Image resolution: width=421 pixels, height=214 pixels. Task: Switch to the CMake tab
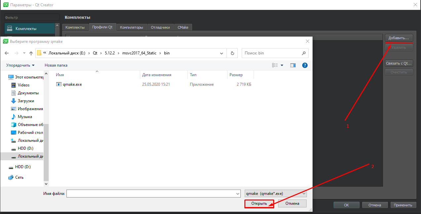(183, 27)
